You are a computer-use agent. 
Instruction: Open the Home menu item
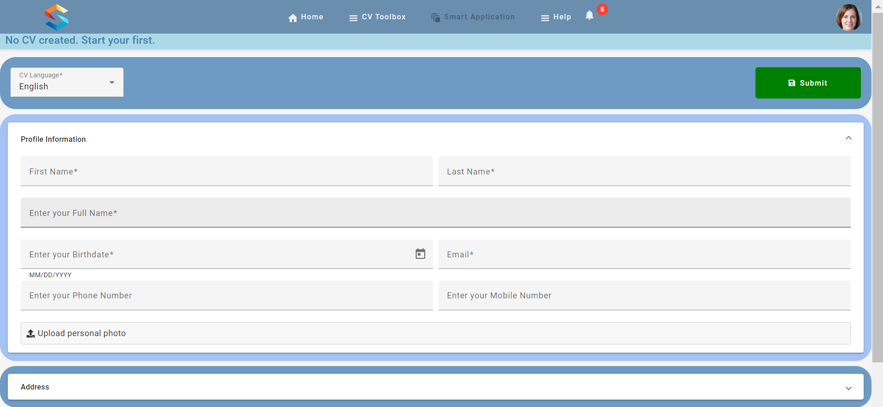[x=306, y=17]
